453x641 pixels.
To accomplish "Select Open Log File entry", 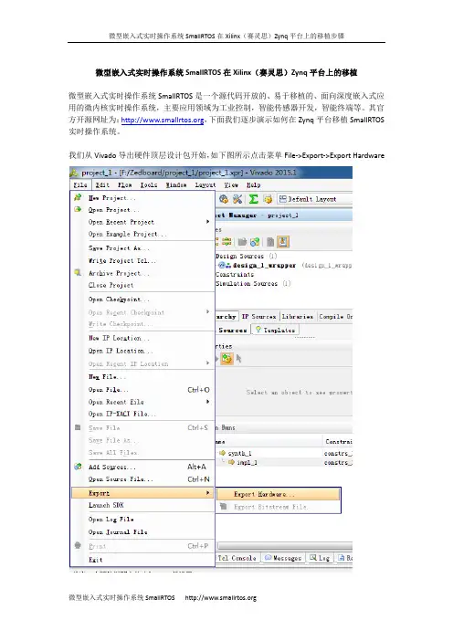I will pyautogui.click(x=142, y=520).
